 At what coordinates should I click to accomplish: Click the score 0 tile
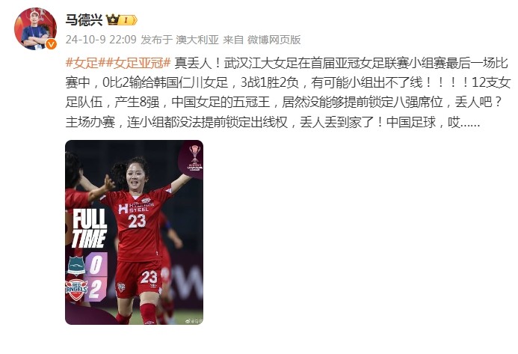tap(96, 265)
